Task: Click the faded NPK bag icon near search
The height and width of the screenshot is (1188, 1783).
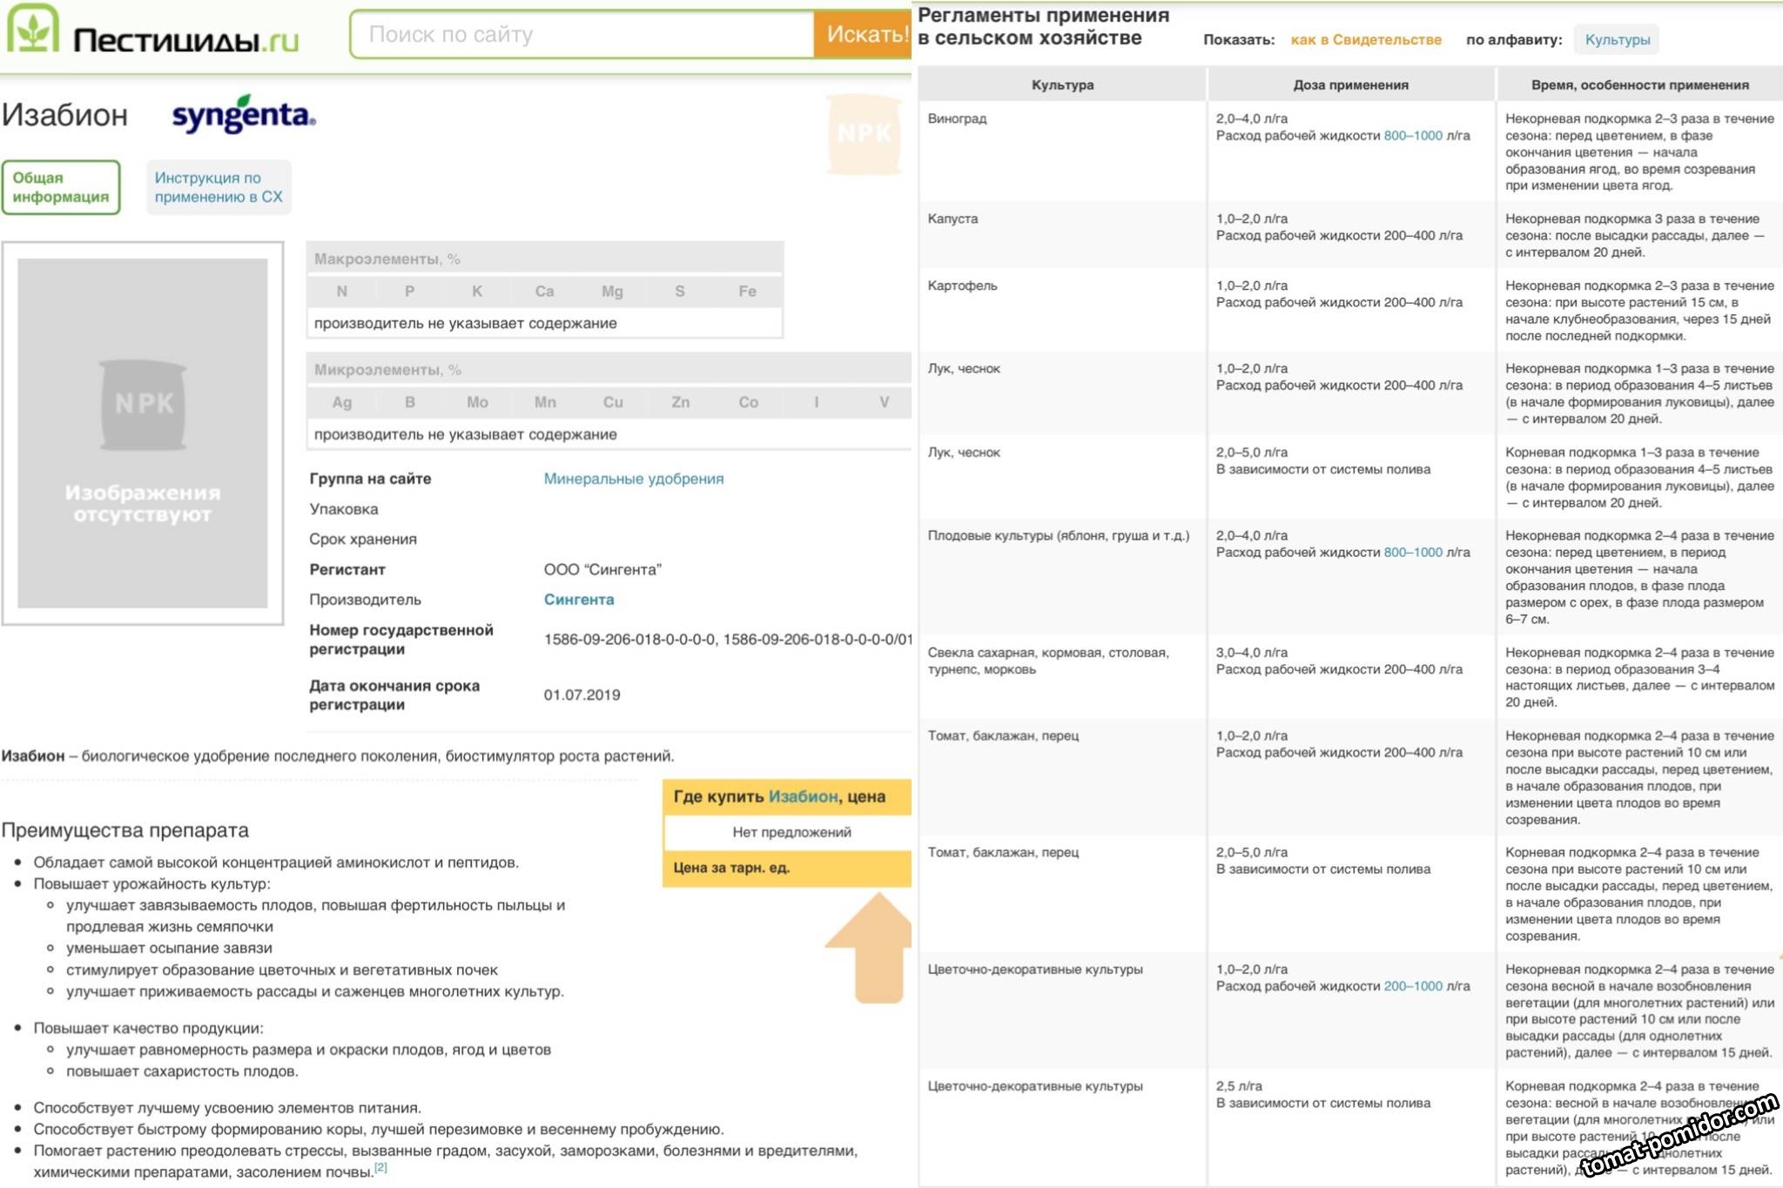Action: (863, 134)
